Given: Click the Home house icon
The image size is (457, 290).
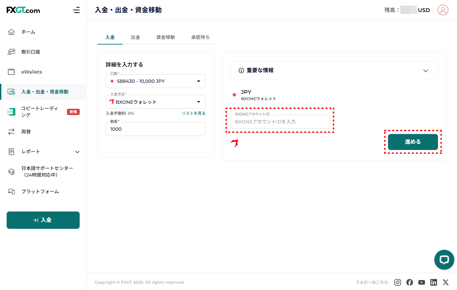Looking at the screenshot, I should pyautogui.click(x=11, y=32).
